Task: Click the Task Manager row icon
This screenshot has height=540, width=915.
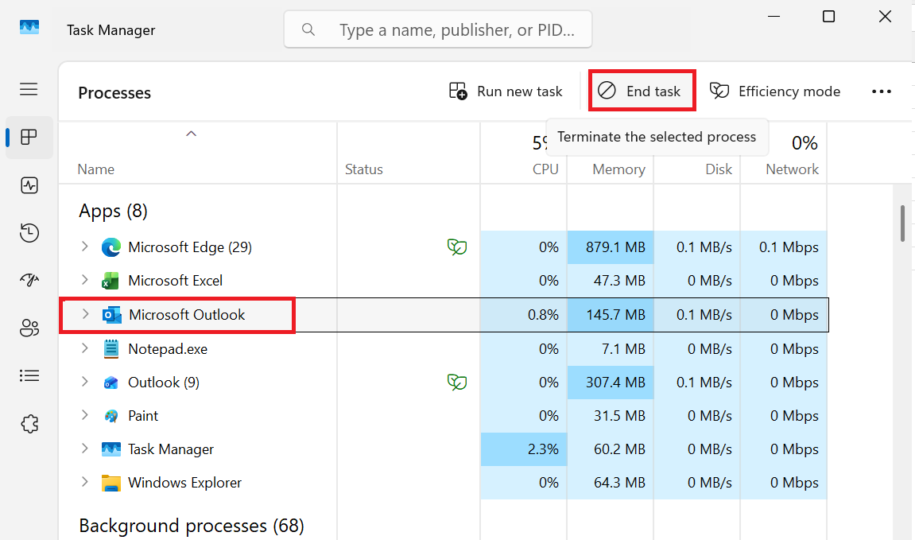Action: pos(110,449)
